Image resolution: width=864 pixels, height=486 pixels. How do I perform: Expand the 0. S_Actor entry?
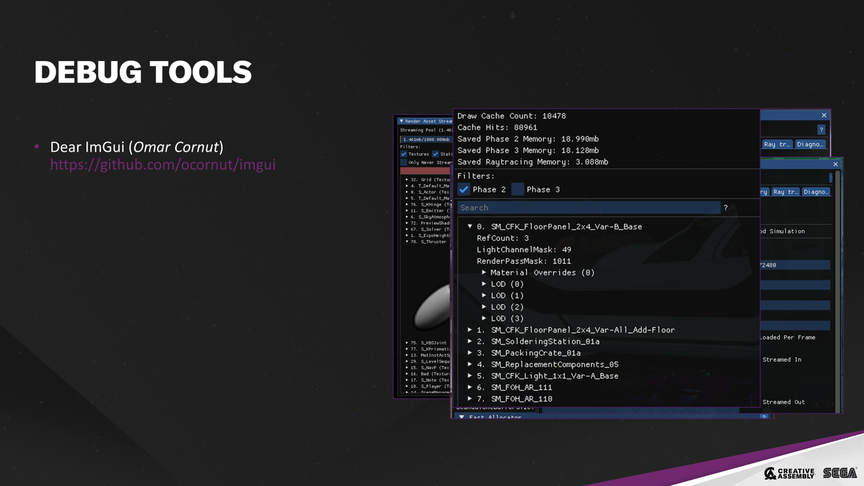(x=407, y=192)
